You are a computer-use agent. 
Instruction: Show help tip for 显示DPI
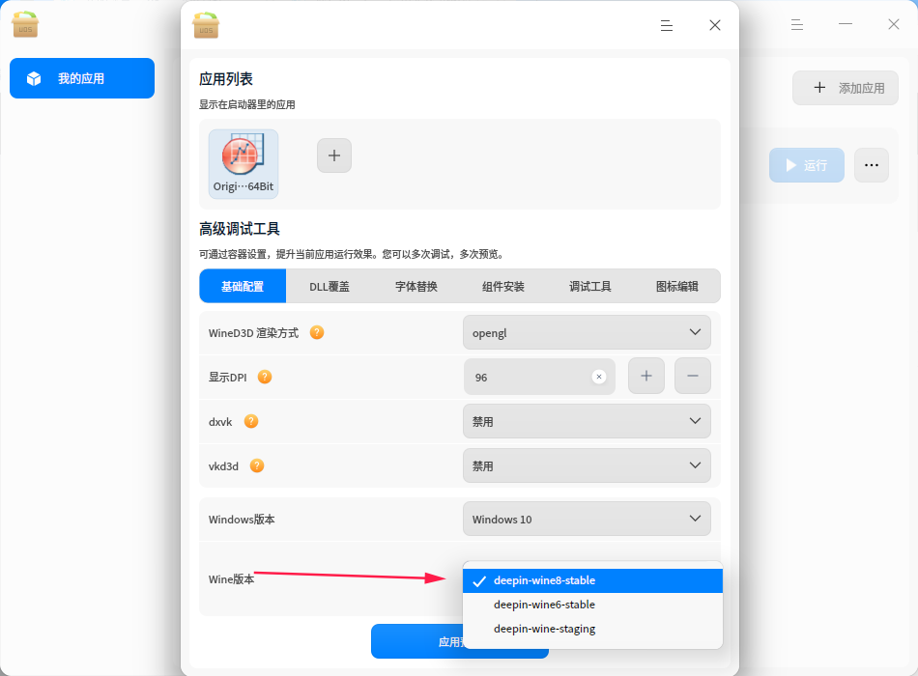coord(265,377)
